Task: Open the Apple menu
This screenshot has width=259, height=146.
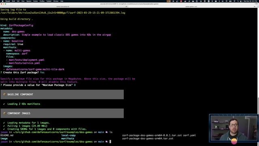Action: [x=2, y=1]
